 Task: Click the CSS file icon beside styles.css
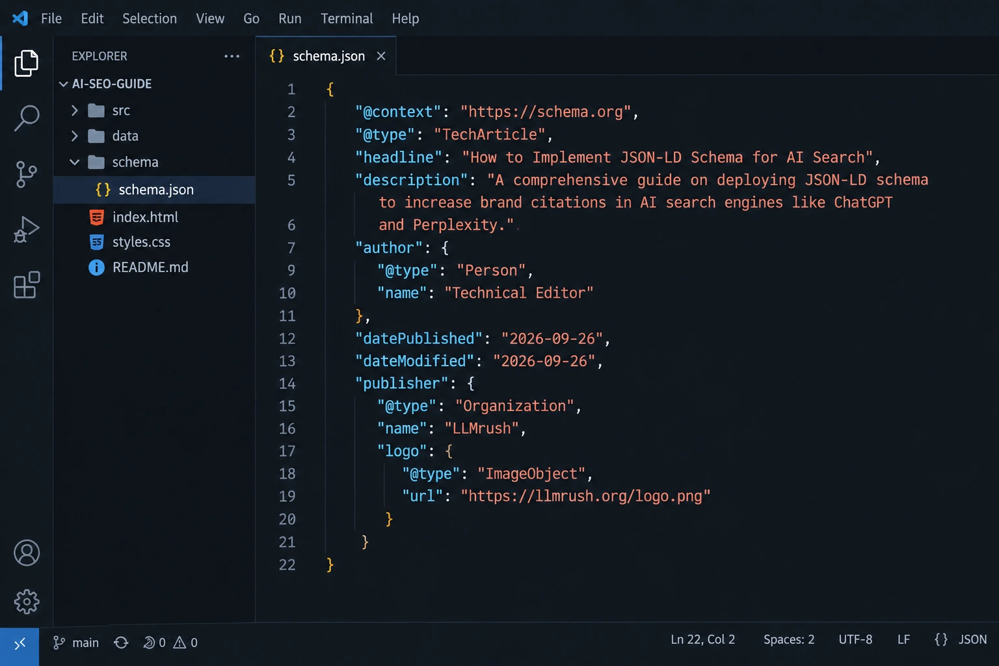tap(96, 242)
